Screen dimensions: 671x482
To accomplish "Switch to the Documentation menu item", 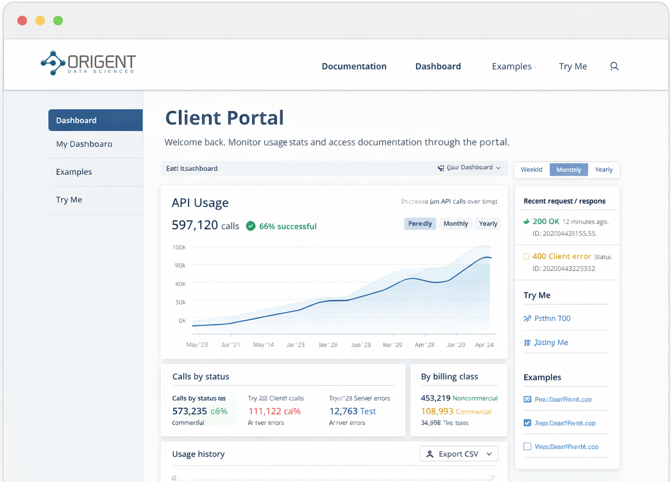I will click(354, 66).
